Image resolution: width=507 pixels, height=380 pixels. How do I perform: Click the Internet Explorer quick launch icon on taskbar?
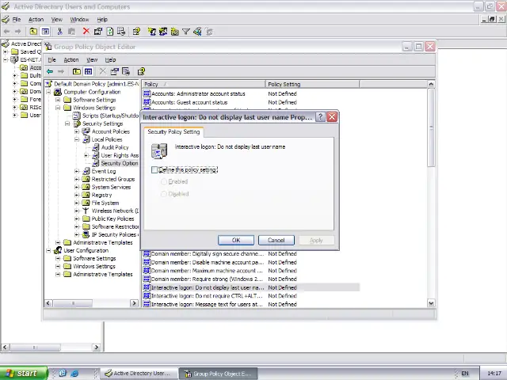[x=74, y=373]
